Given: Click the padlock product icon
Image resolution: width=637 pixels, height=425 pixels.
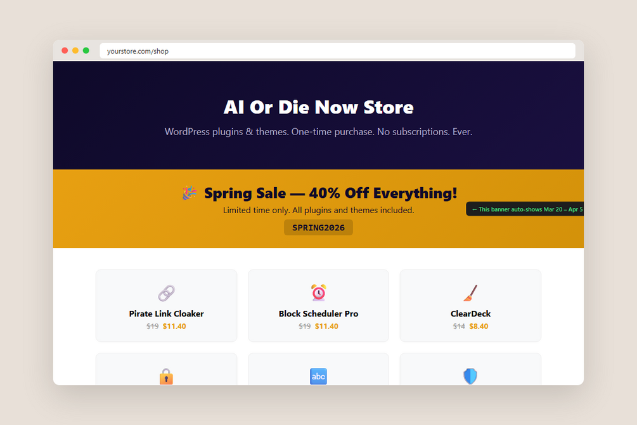Looking at the screenshot, I should coord(166,376).
